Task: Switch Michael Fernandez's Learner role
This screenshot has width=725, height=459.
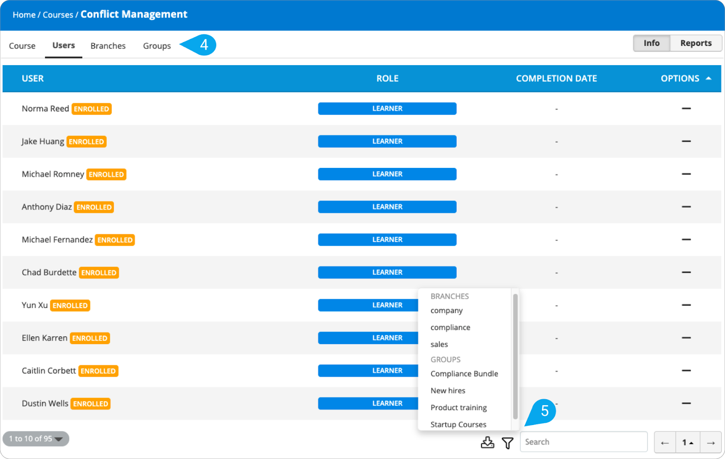Action: coord(387,239)
